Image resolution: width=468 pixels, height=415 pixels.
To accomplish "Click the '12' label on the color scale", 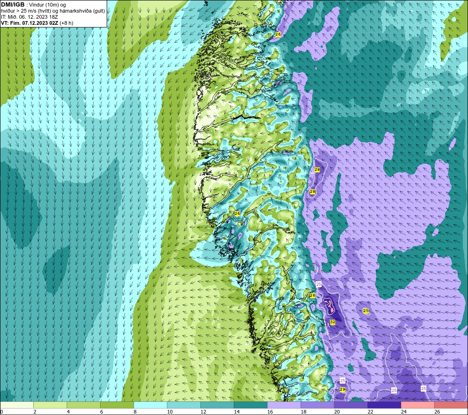I will click(x=203, y=412).
